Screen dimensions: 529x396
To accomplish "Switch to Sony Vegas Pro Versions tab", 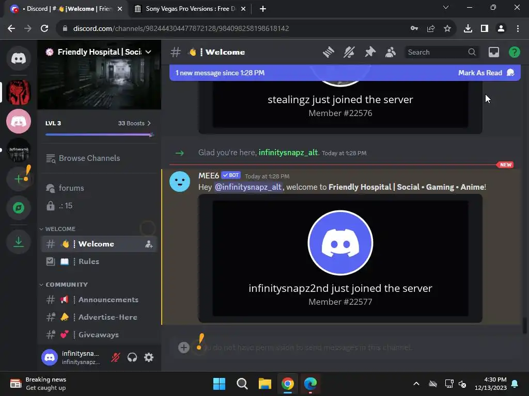I will pos(190,9).
